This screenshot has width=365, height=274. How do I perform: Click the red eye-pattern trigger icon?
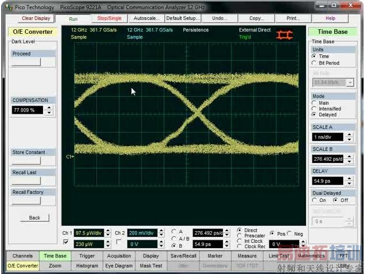coord(285,35)
